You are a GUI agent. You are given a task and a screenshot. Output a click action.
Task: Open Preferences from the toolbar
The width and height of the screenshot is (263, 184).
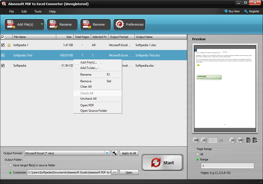pos(129,24)
